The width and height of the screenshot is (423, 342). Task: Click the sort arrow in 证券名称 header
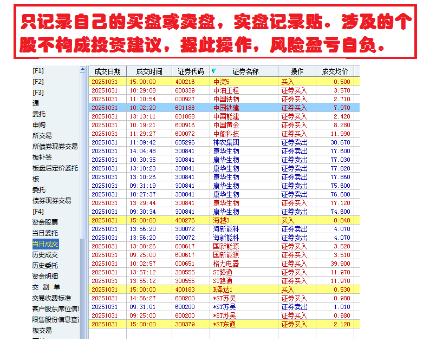tap(214, 71)
